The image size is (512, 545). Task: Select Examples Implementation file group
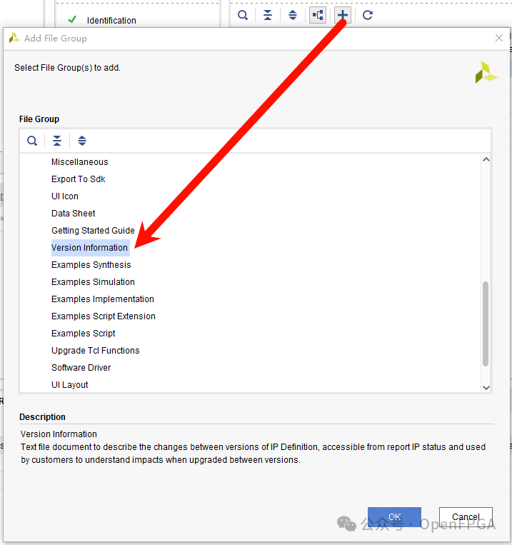(103, 299)
